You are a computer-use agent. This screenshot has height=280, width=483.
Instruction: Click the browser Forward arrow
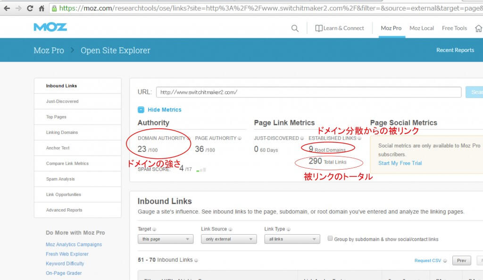(x=18, y=8)
